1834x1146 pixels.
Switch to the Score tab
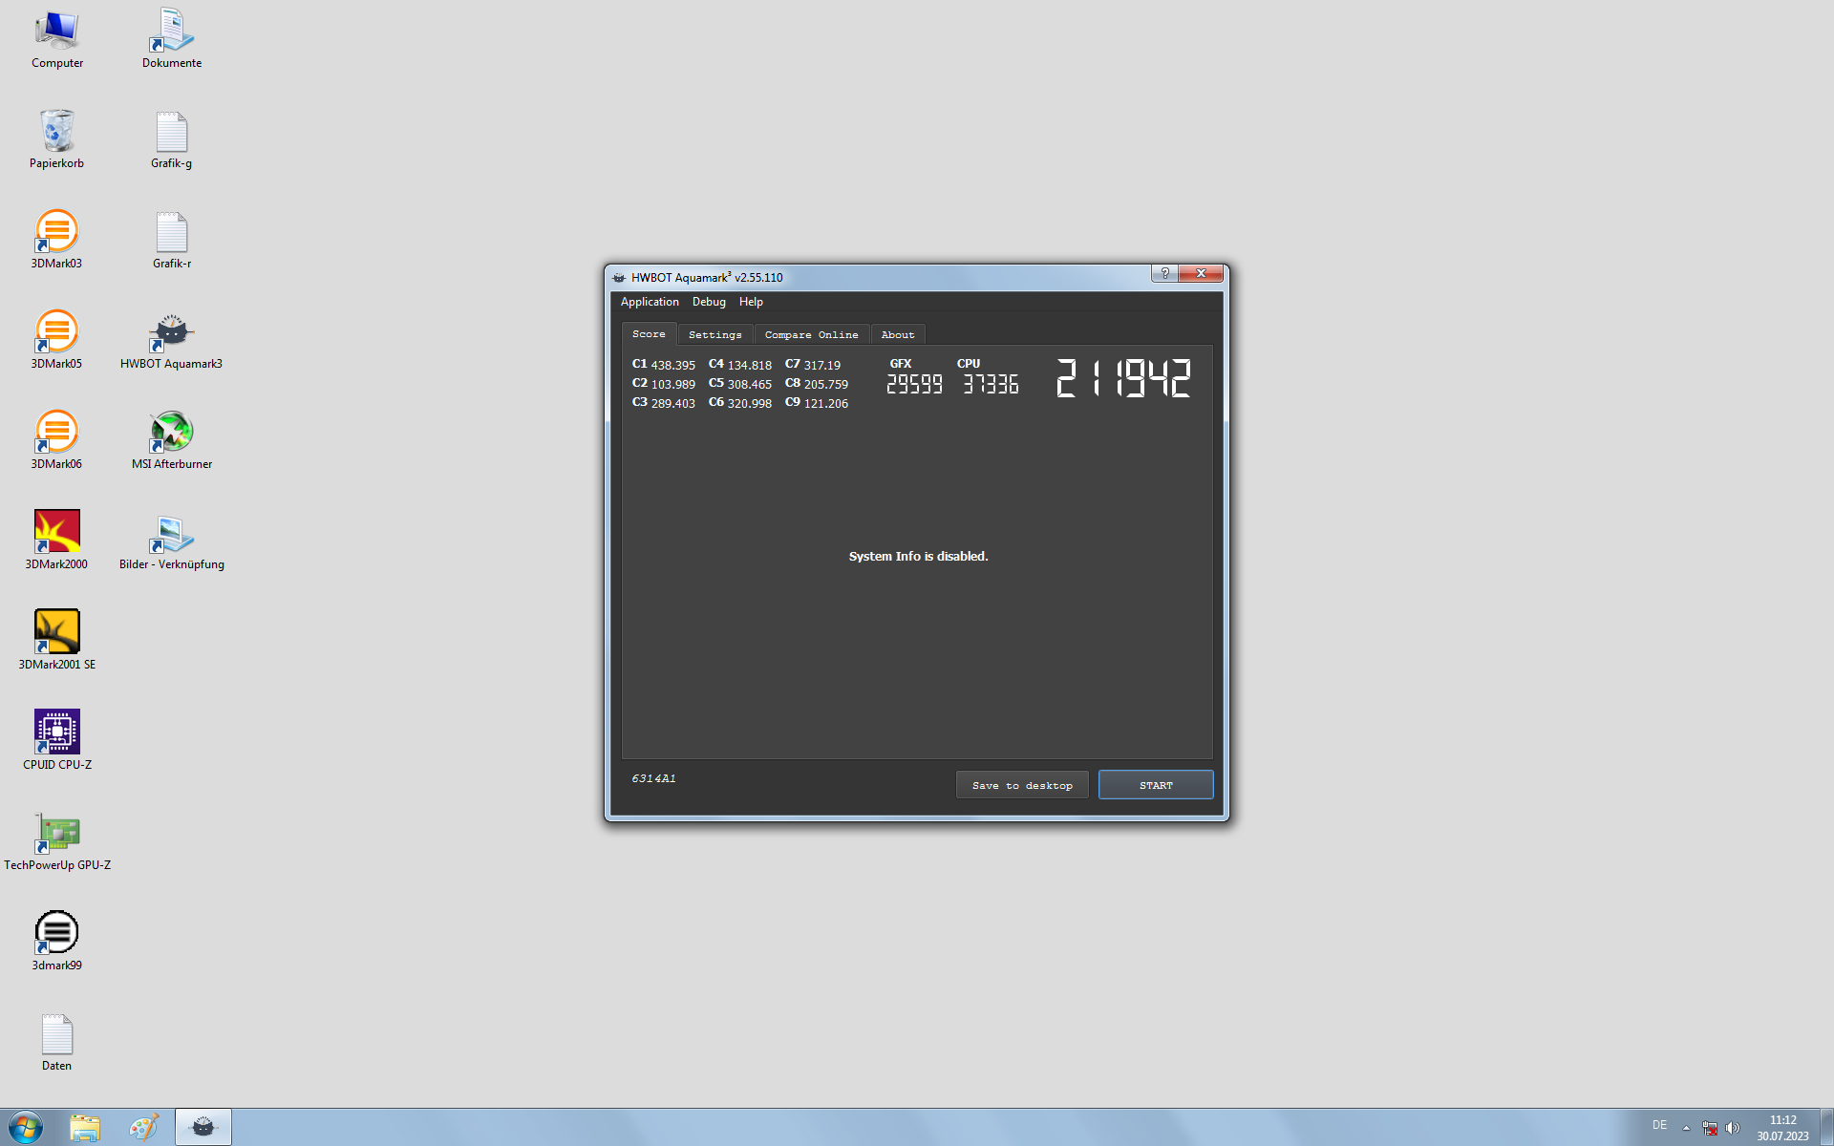click(649, 333)
